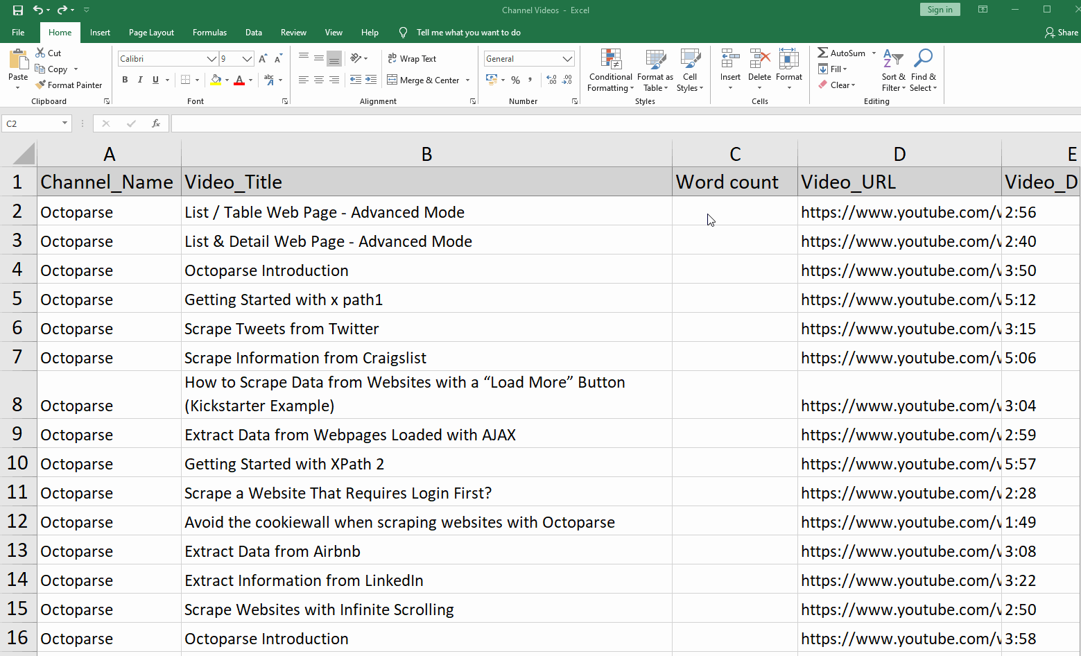Click Insert in the Cells group
The height and width of the screenshot is (656, 1081).
[x=730, y=69]
